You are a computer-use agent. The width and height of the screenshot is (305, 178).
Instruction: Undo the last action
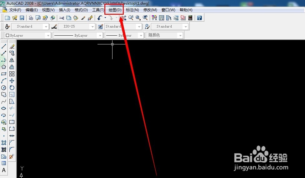[100, 18]
